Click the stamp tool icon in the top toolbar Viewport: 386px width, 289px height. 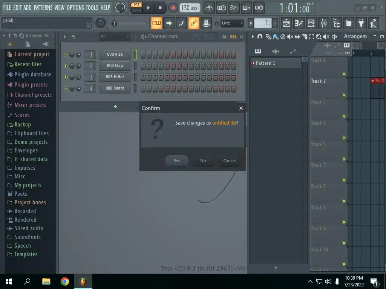pos(206,23)
